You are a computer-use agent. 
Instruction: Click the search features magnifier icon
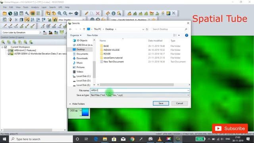click(119, 14)
